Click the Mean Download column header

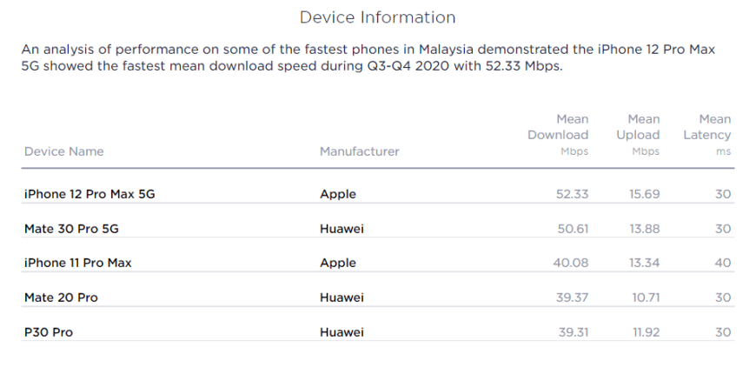pyautogui.click(x=558, y=135)
